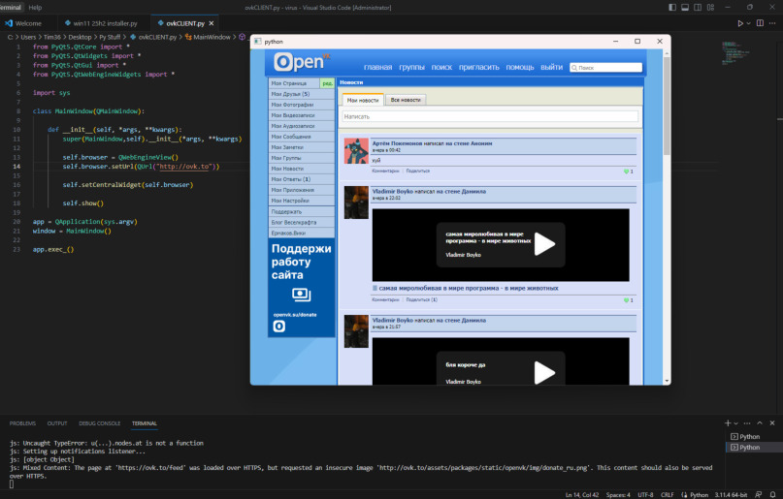Viewport: 783px width, 499px height.
Task: Click the Split Editor icon
Action: 758,22
